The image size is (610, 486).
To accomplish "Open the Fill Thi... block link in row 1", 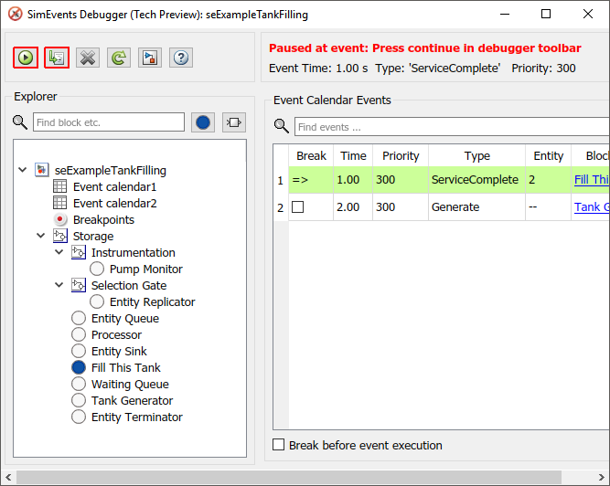I will [592, 179].
